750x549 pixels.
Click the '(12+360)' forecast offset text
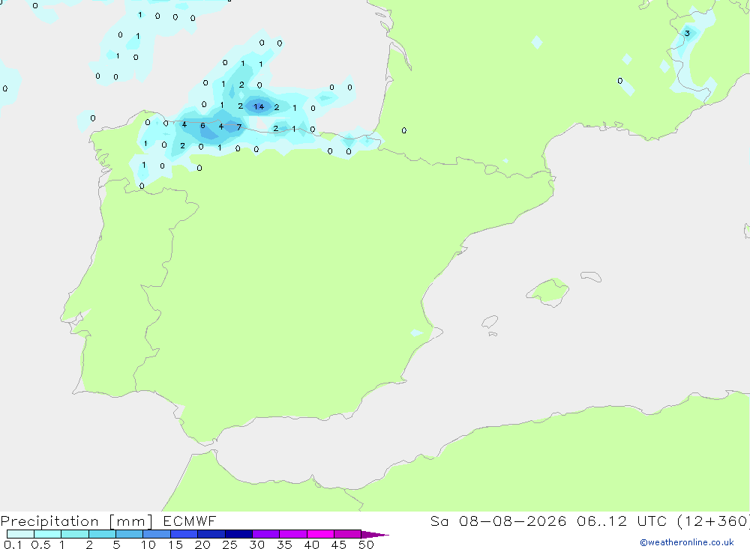(x=713, y=521)
